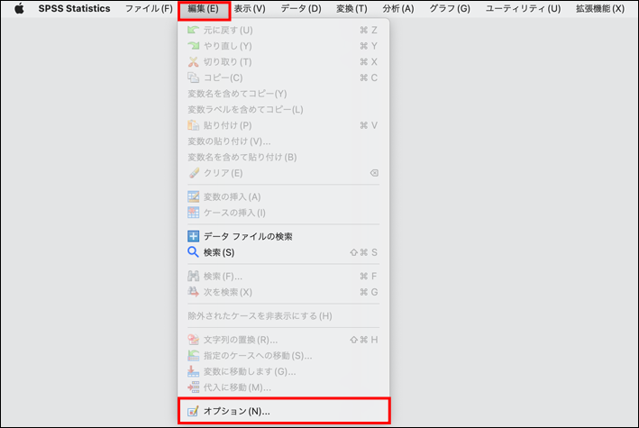This screenshot has width=639, height=428.
Task: Click the ⌘ C shortcut label
Action: point(369,77)
